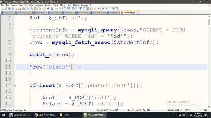Screen dimensions: 211x118
Task: Close the editStudent.php tab
Action: [137, 13]
